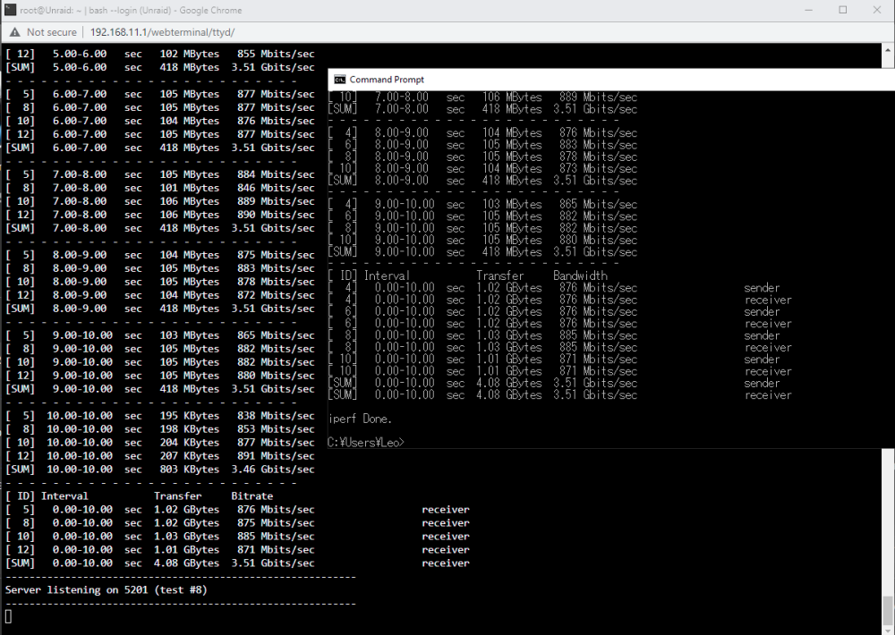Click the Interval header in the Unraid terminal
Viewport: 895px width, 635px height.
(x=64, y=495)
